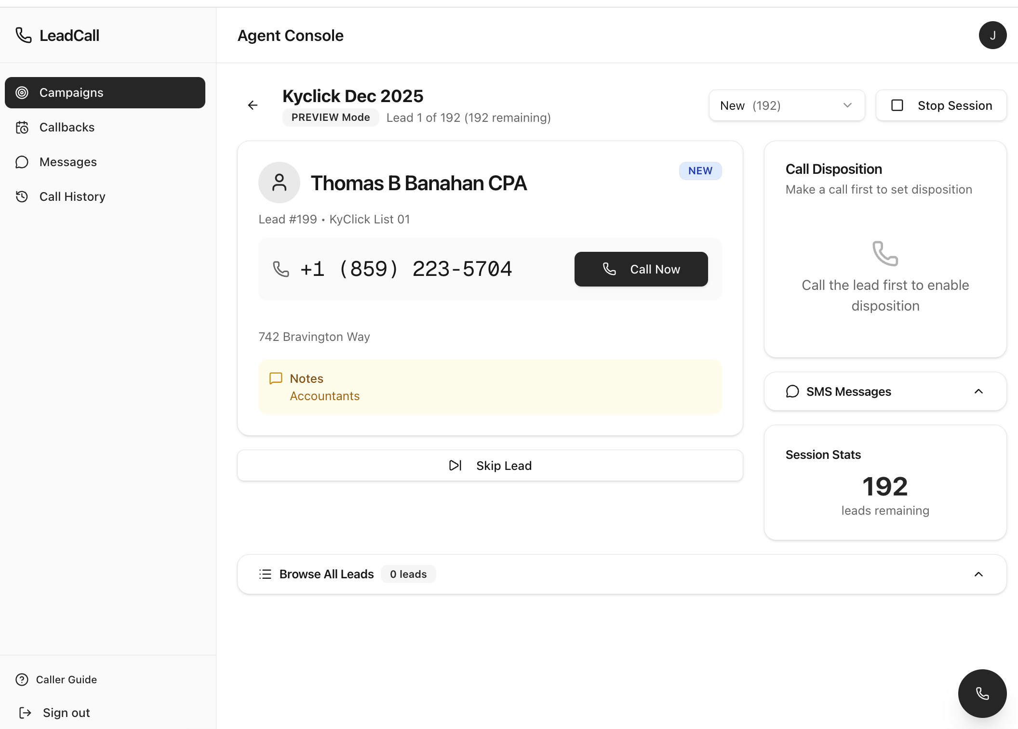Image resolution: width=1018 pixels, height=729 pixels.
Task: Go back with the left arrow
Action: click(x=253, y=105)
